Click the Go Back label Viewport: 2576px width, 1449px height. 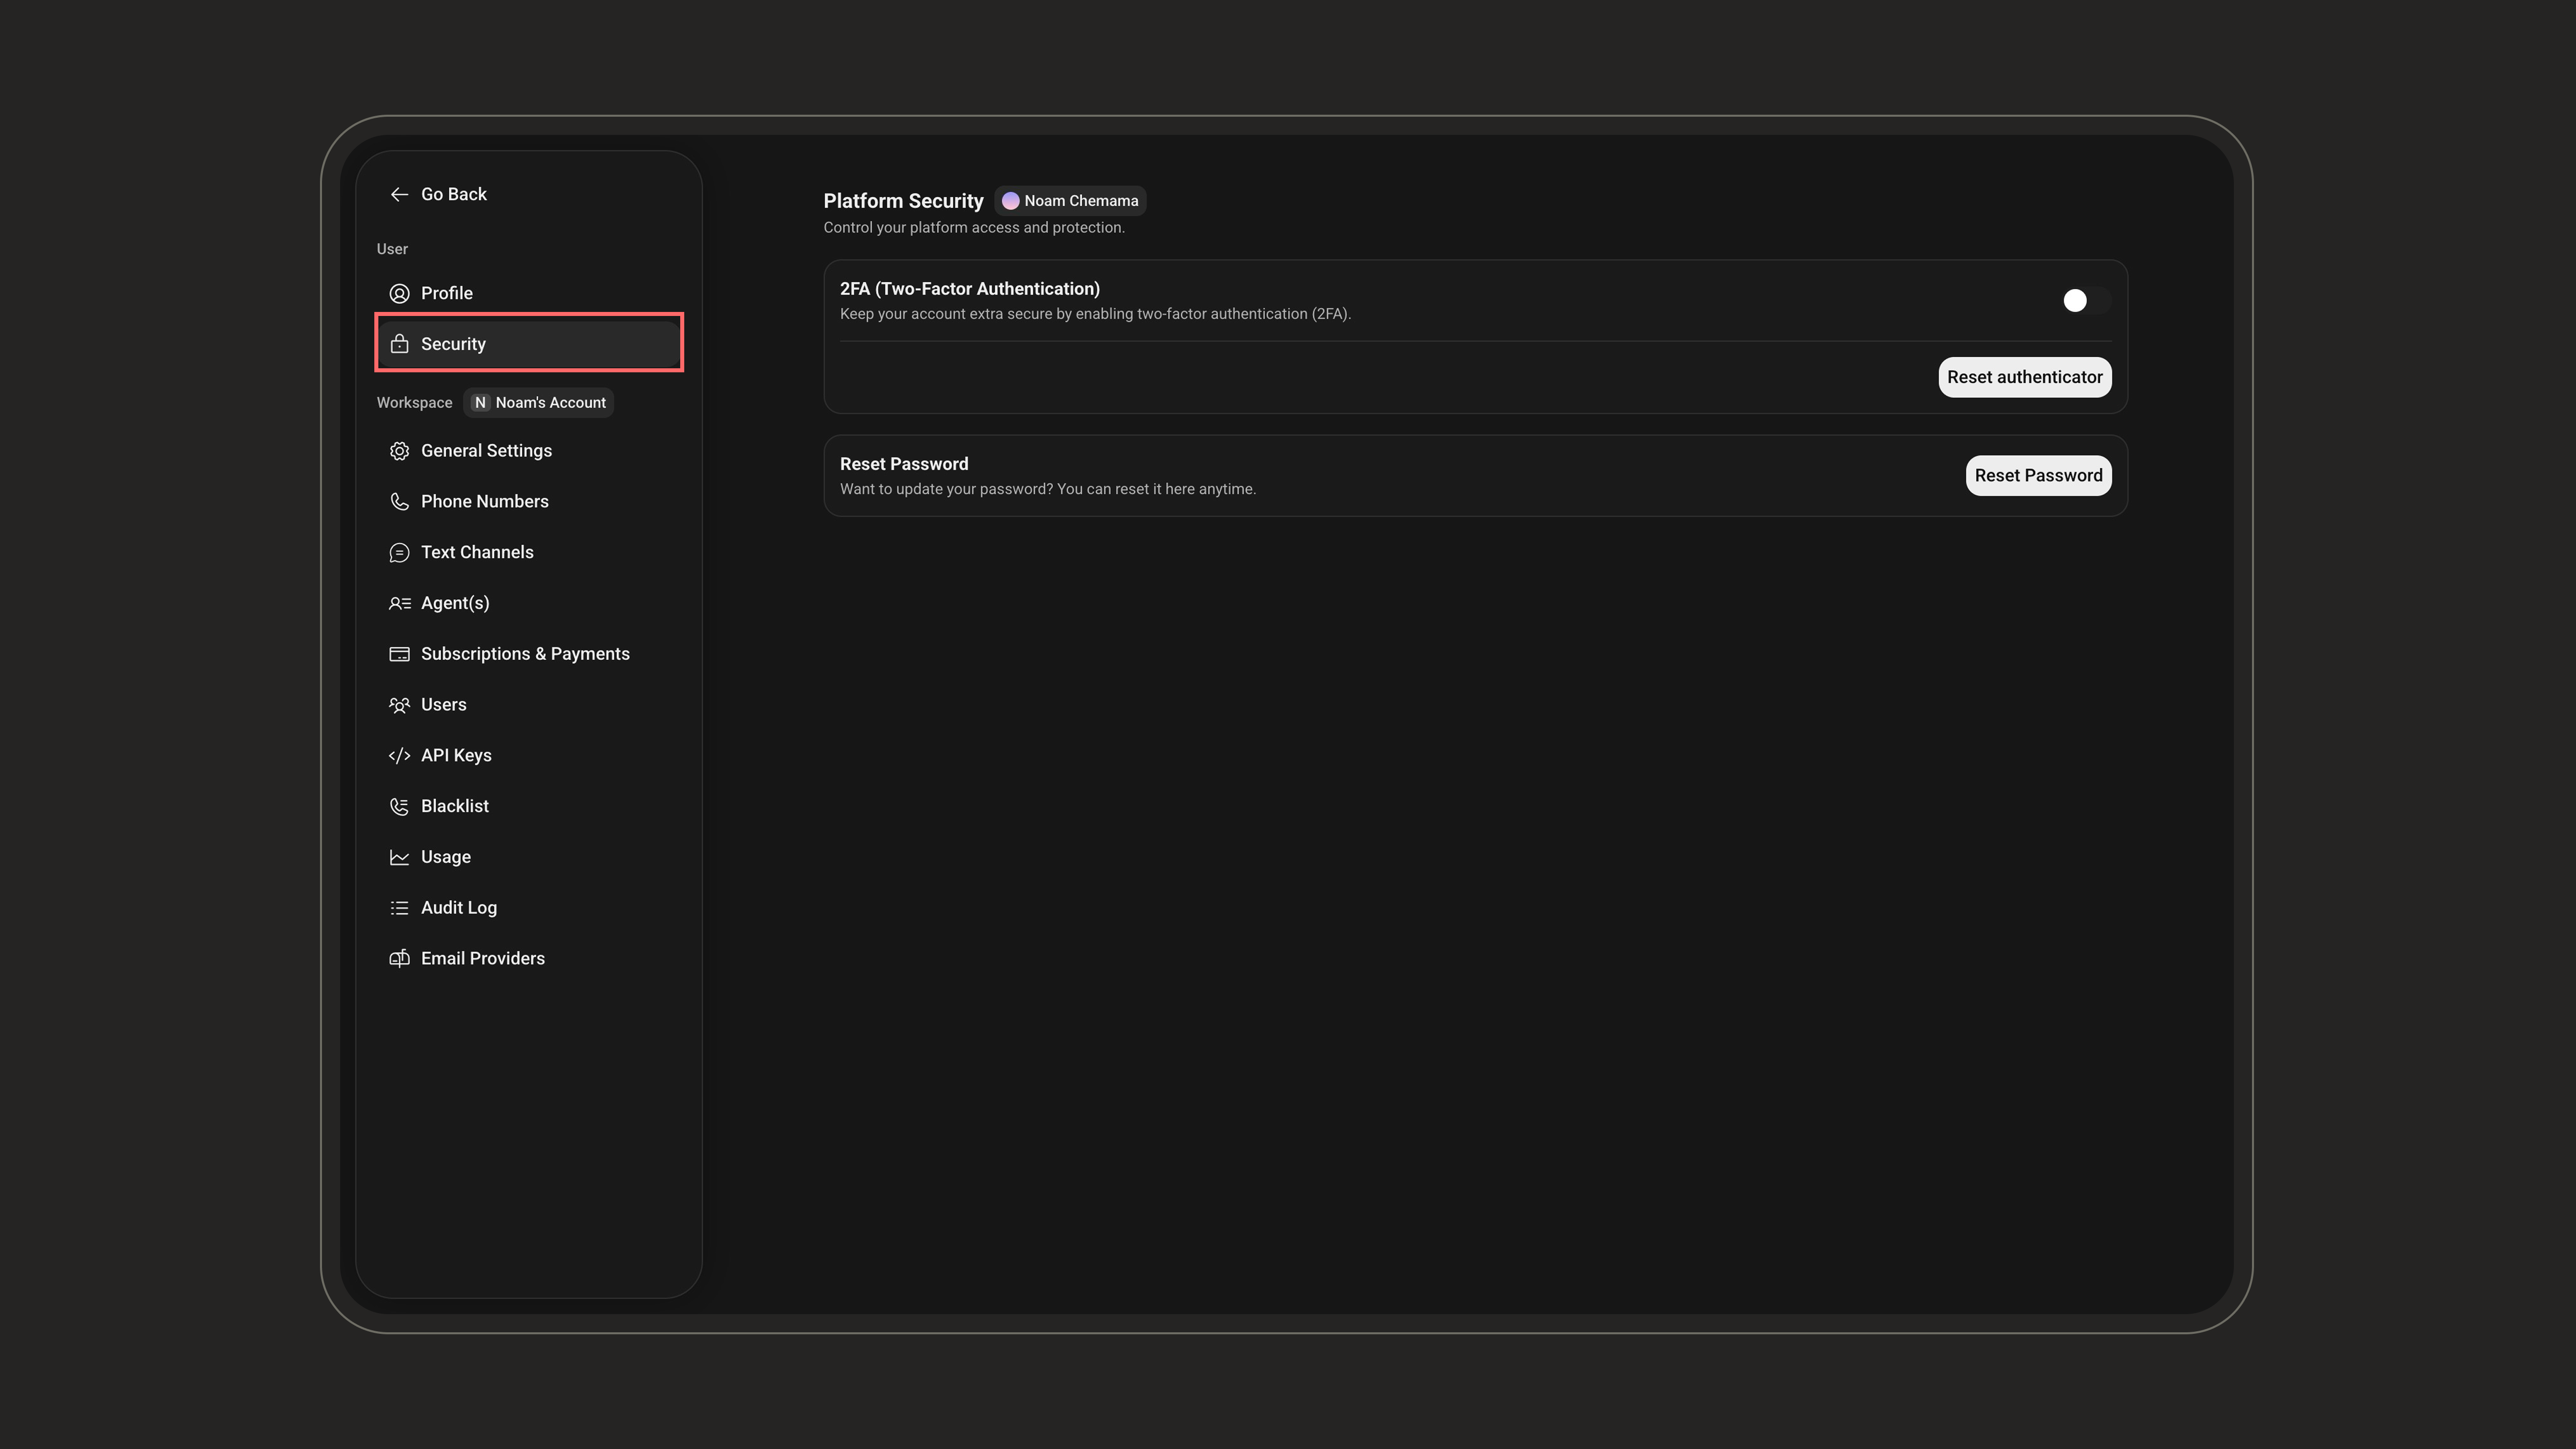[x=454, y=194]
